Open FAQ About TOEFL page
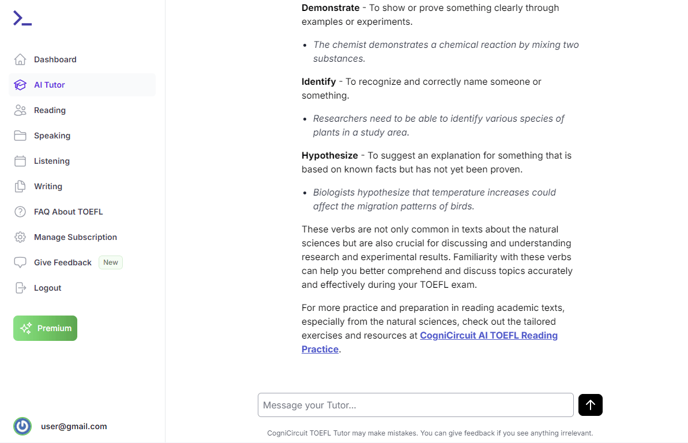 point(68,212)
